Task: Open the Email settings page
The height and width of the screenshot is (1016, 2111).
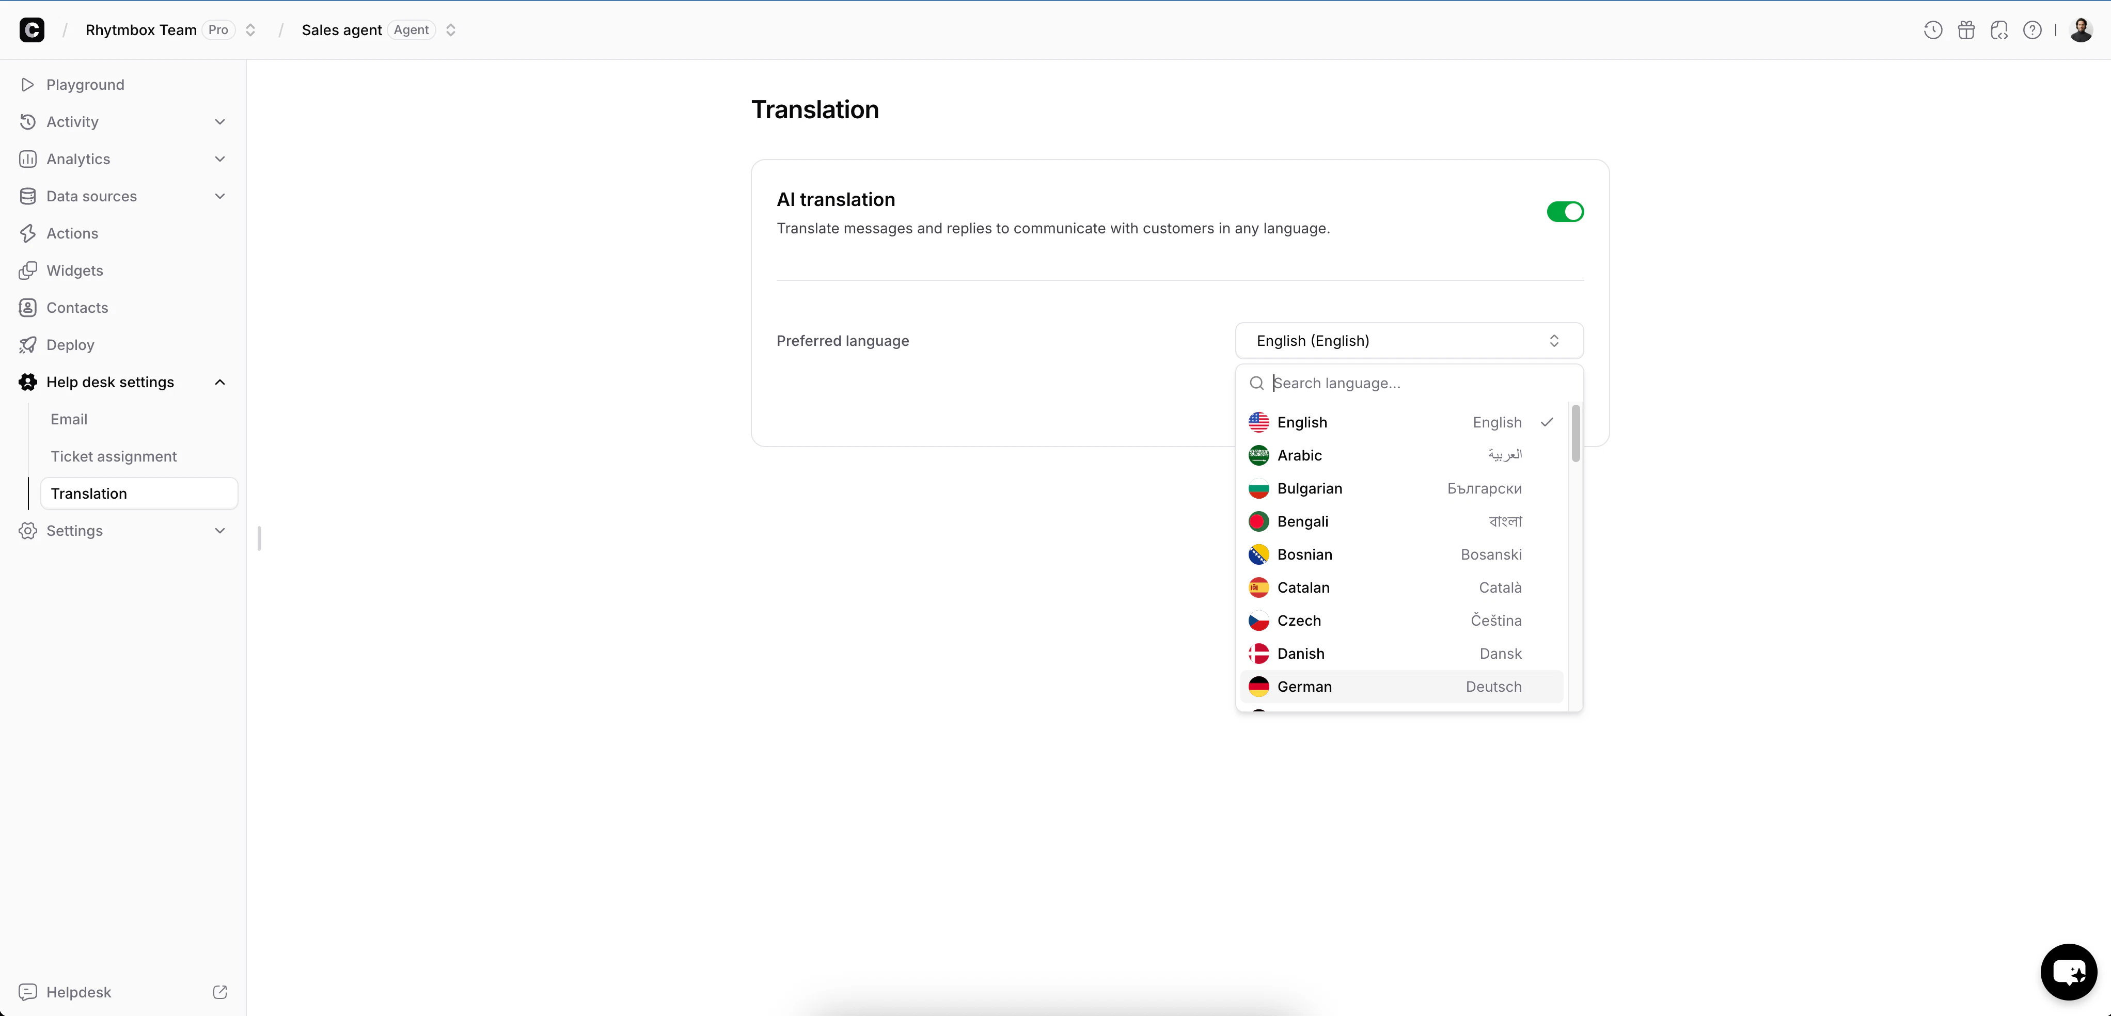Action: click(x=69, y=419)
